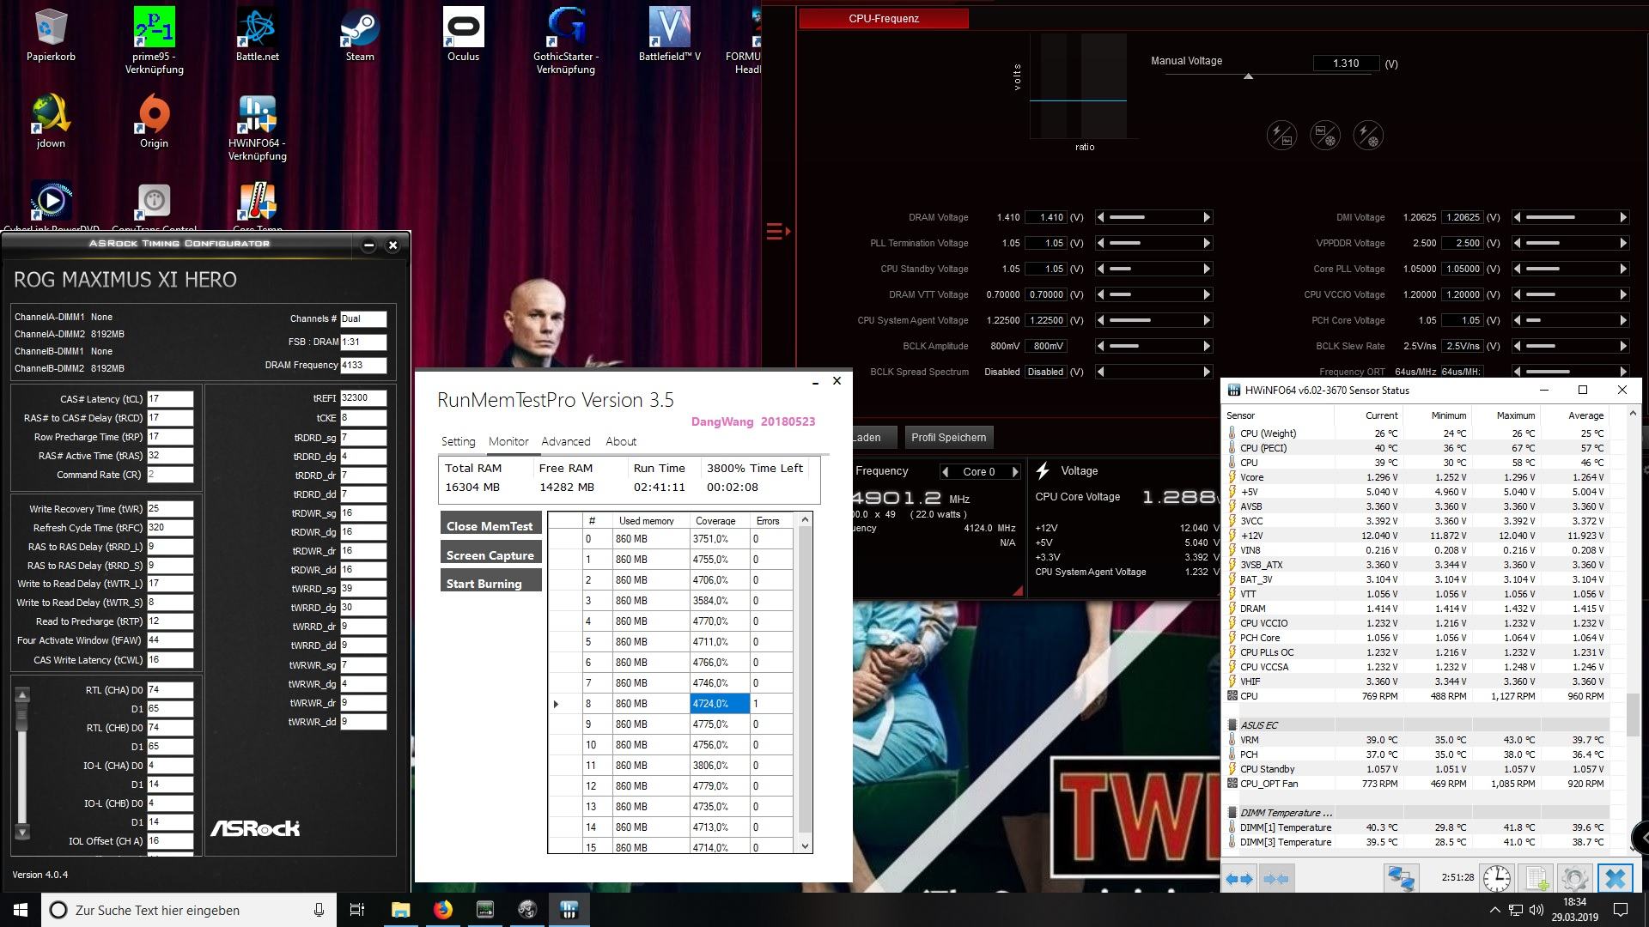Image resolution: width=1649 pixels, height=927 pixels.
Task: Launch the Oculus desktop icon
Action: (463, 35)
